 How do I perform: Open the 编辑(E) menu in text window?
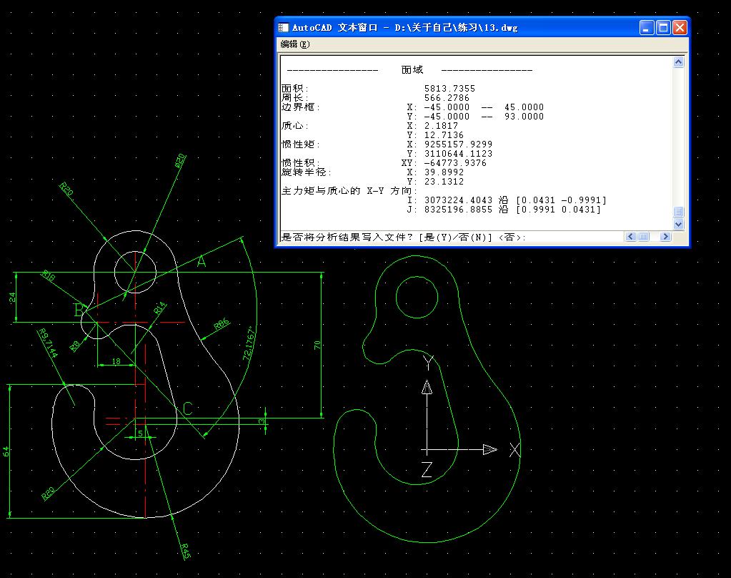pos(295,44)
